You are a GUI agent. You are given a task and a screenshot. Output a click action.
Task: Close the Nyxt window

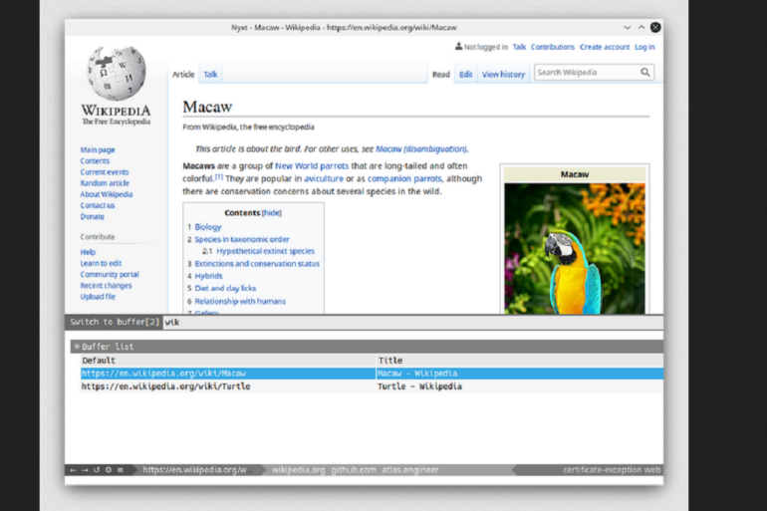click(655, 27)
